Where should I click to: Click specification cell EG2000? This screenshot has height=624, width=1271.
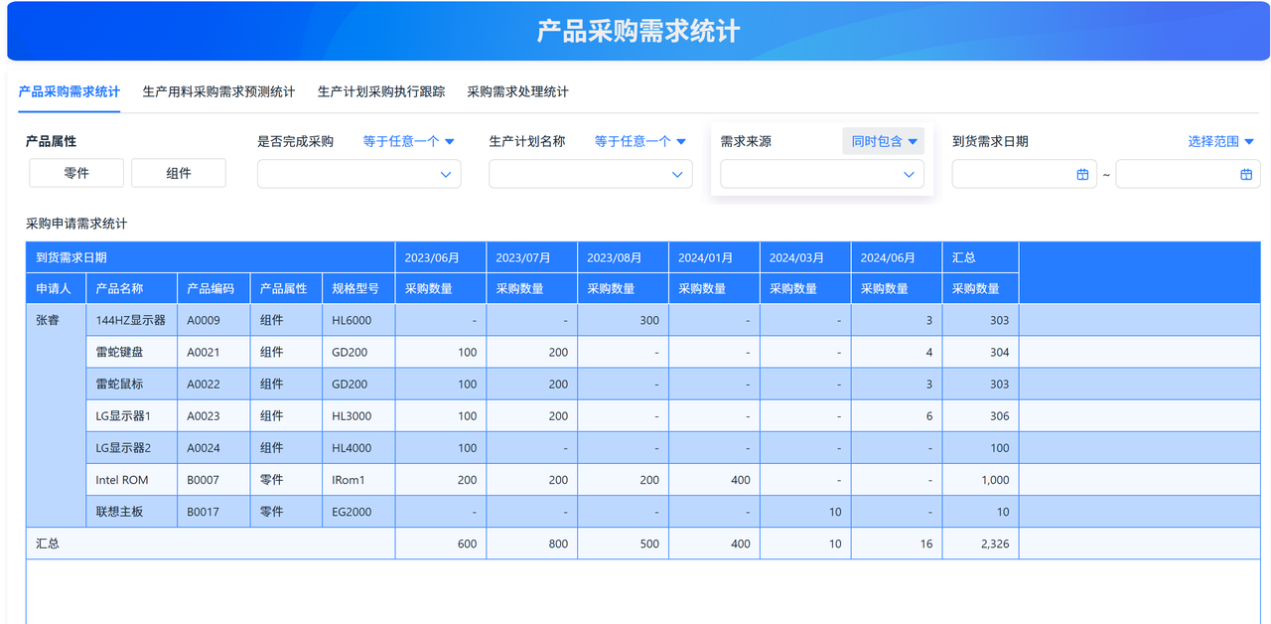tap(359, 512)
